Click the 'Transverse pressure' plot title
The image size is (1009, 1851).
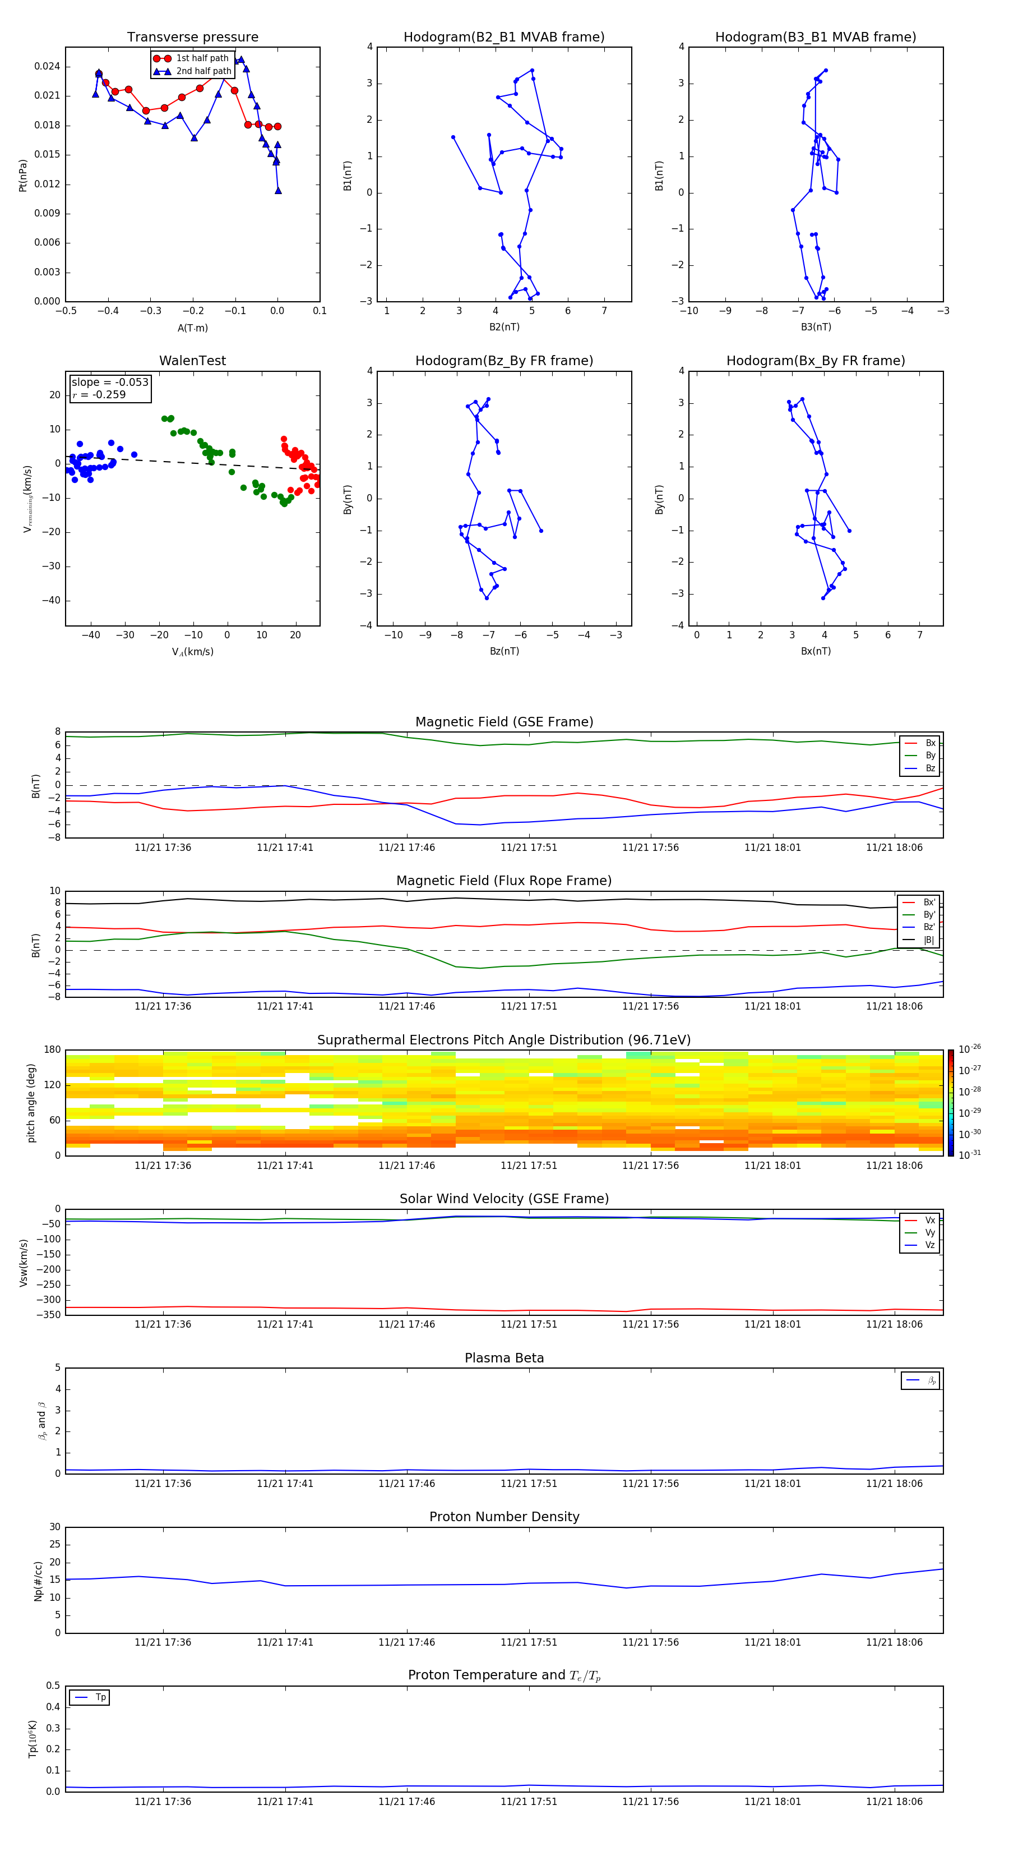[192, 36]
